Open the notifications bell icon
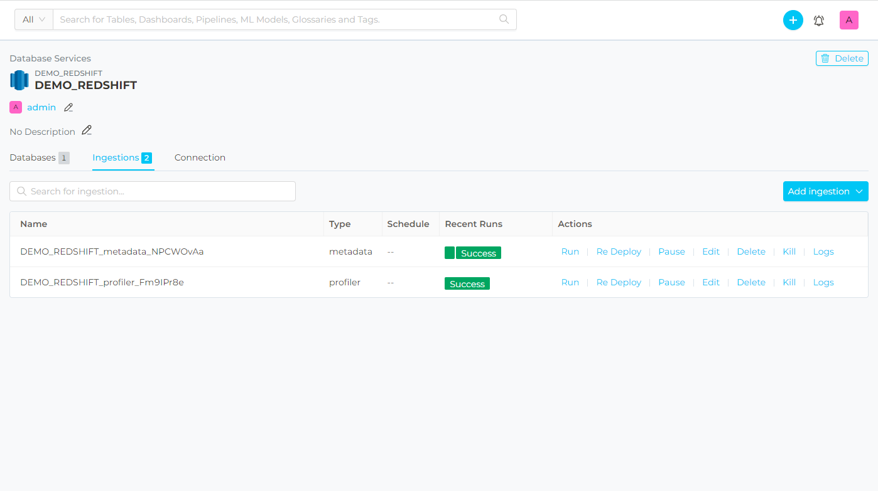The height and width of the screenshot is (491, 878). pyautogui.click(x=819, y=20)
